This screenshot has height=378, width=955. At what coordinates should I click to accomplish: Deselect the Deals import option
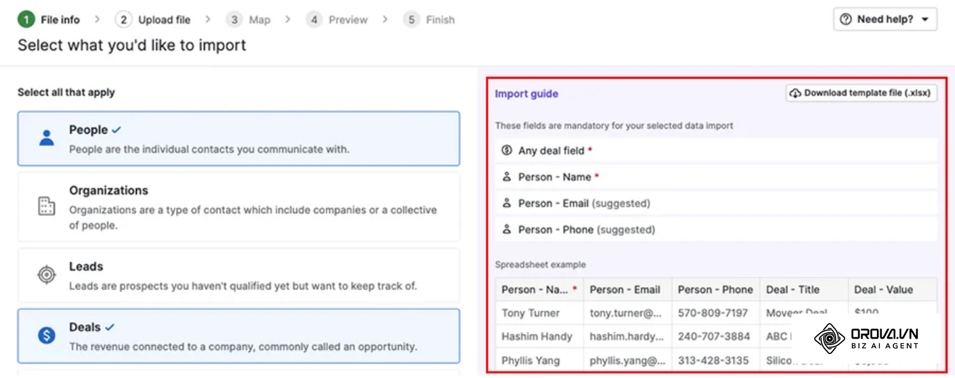(x=239, y=336)
